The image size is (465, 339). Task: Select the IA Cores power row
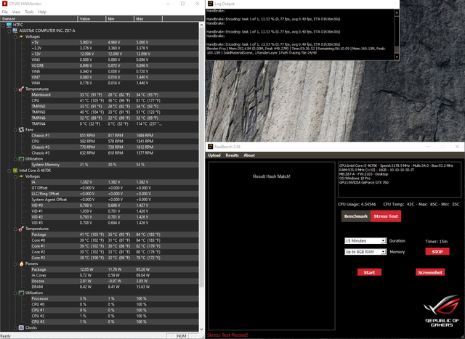tap(115, 275)
